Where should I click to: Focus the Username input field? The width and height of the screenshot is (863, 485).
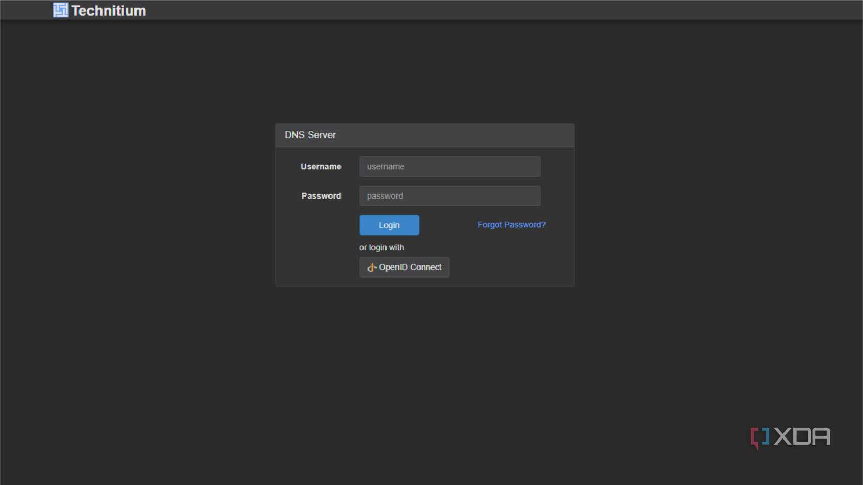[x=450, y=166]
